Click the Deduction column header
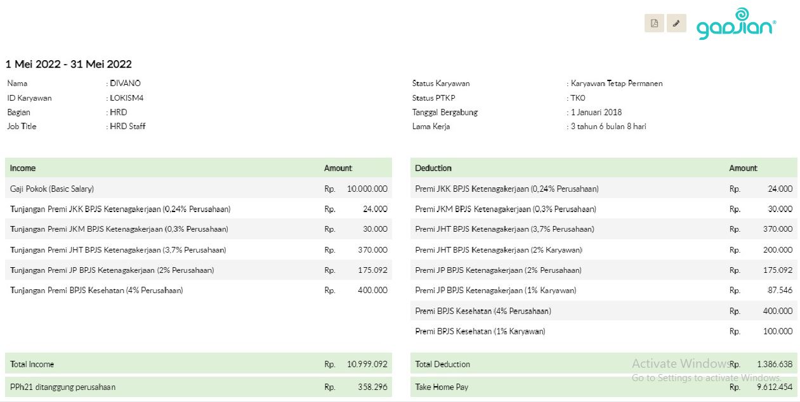The height and width of the screenshot is (402, 800). [x=433, y=168]
